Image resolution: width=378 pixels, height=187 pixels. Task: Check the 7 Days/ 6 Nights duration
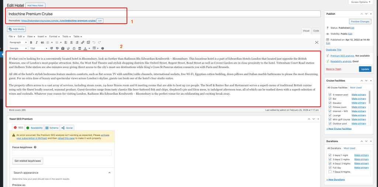(330, 172)
